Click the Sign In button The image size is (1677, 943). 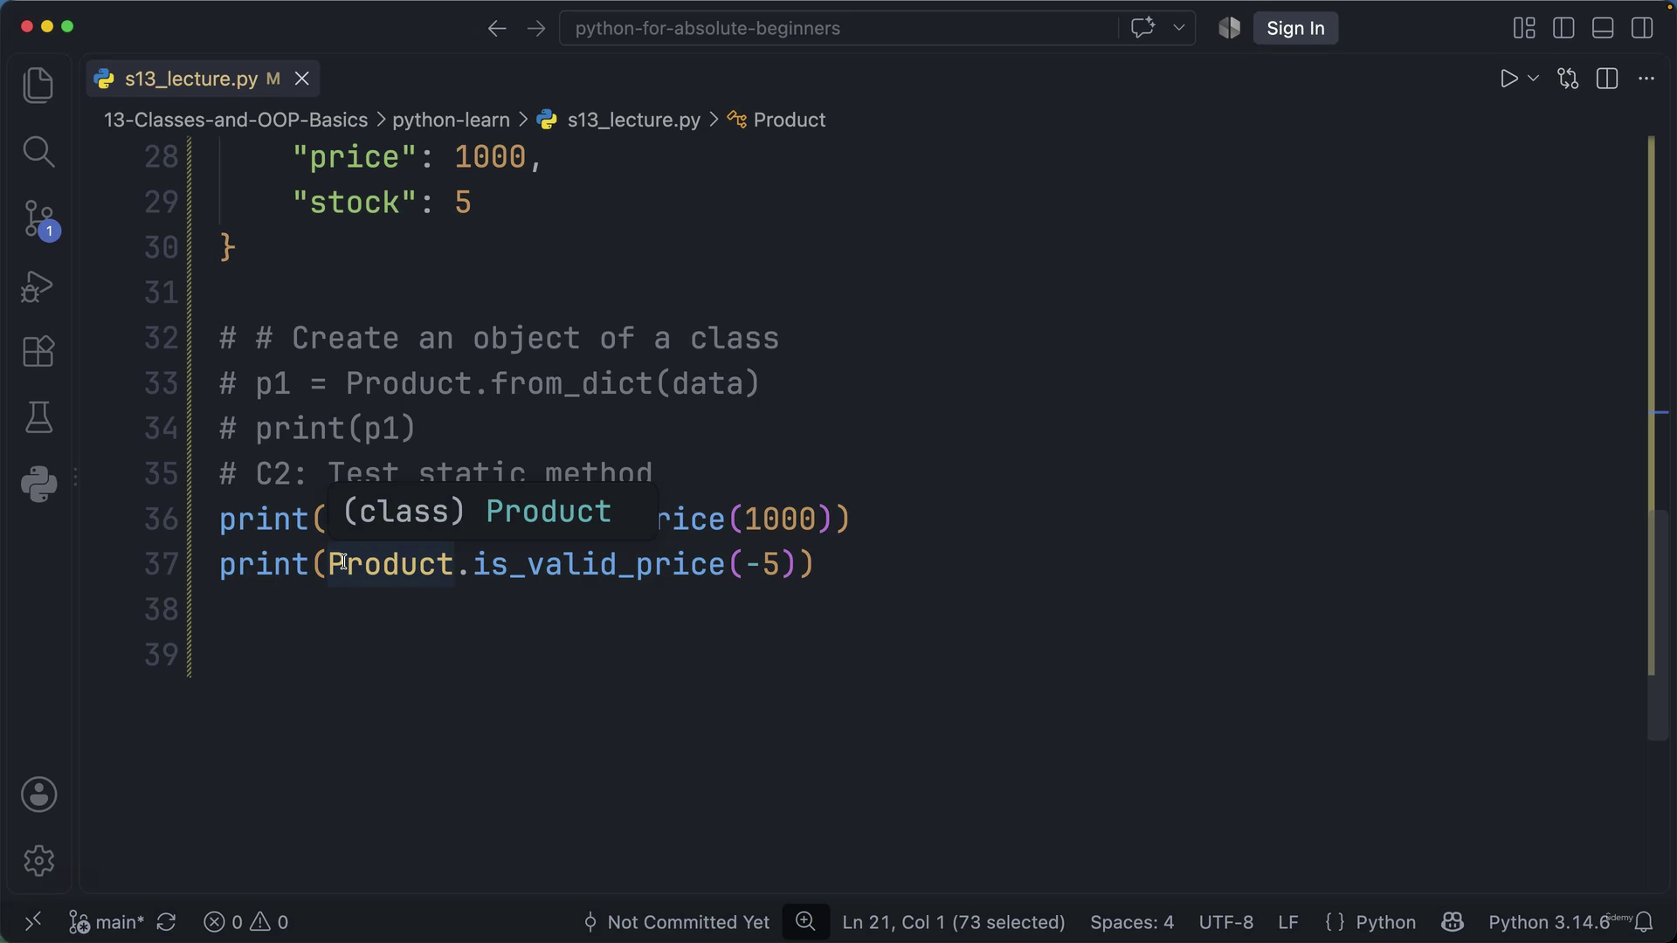[x=1295, y=28]
